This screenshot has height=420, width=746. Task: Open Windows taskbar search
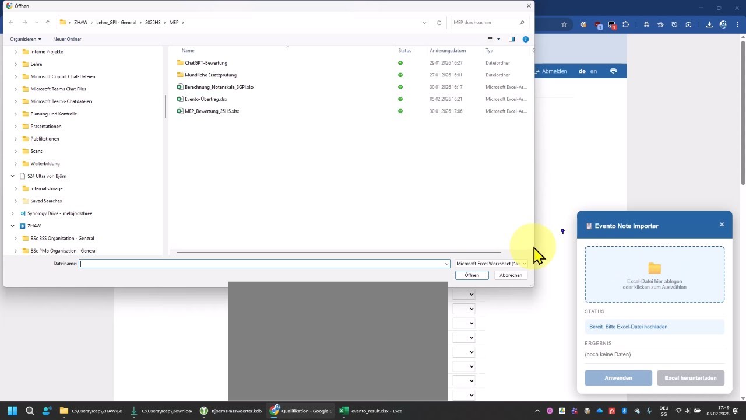point(30,411)
